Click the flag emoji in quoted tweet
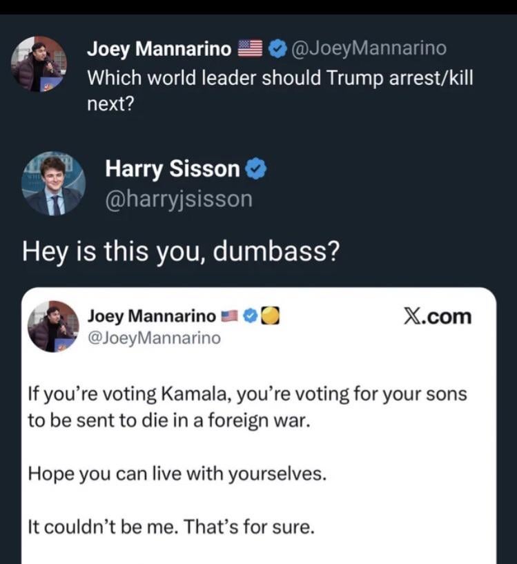This screenshot has width=517, height=564. point(229,316)
